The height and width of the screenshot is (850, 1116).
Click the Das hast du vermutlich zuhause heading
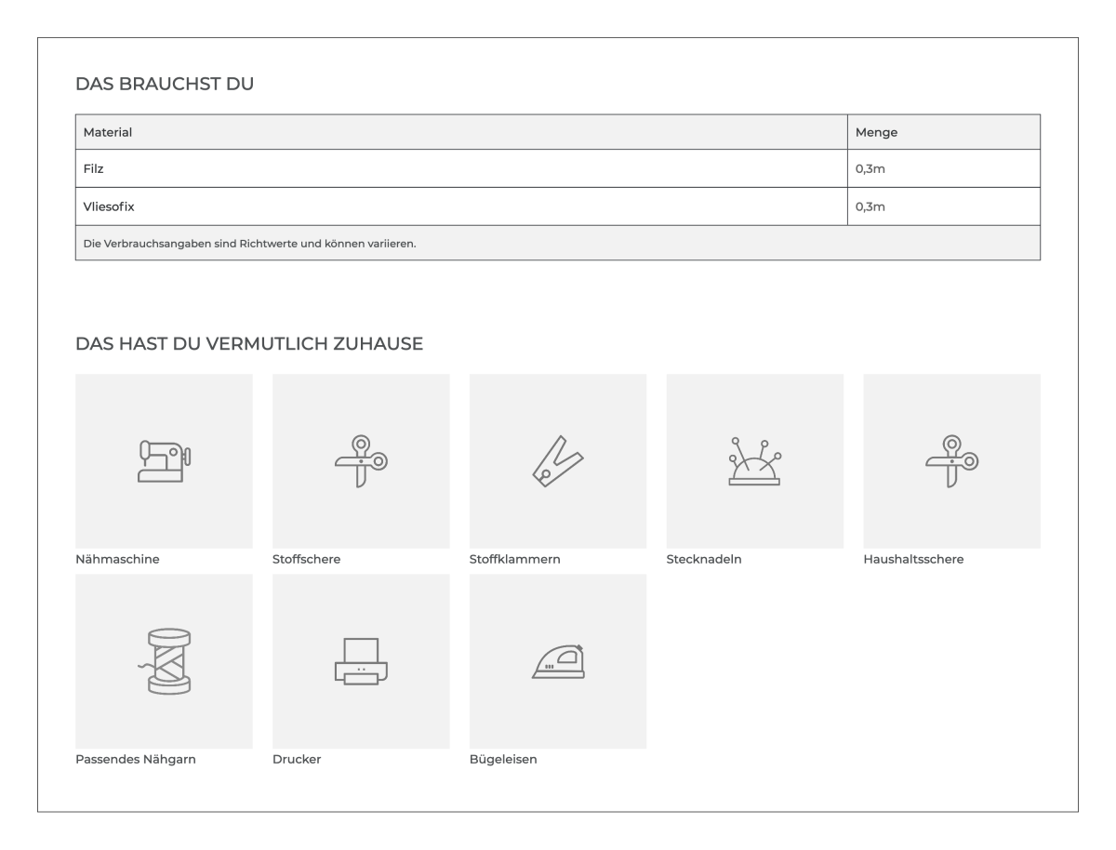point(249,344)
